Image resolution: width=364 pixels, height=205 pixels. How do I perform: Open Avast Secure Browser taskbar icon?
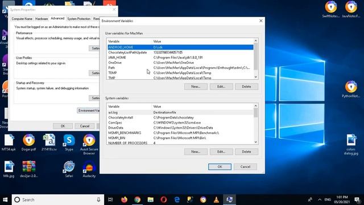point(203,200)
